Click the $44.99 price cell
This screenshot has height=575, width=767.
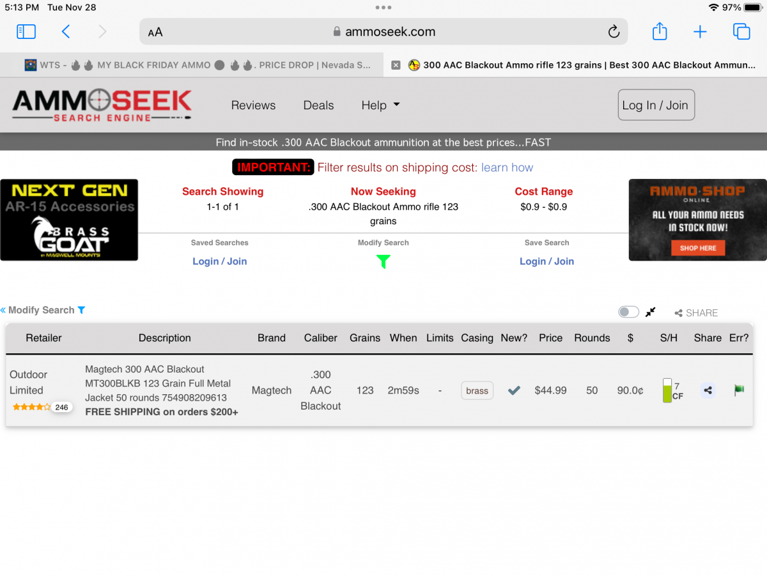550,390
